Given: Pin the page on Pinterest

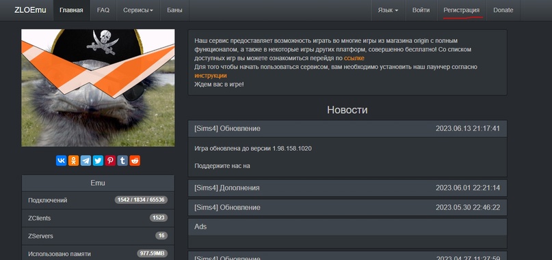Looking at the screenshot, I should (x=110, y=160).
